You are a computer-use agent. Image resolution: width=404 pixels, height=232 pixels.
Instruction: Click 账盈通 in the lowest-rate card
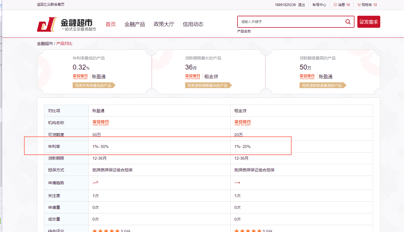pyautogui.click(x=99, y=77)
